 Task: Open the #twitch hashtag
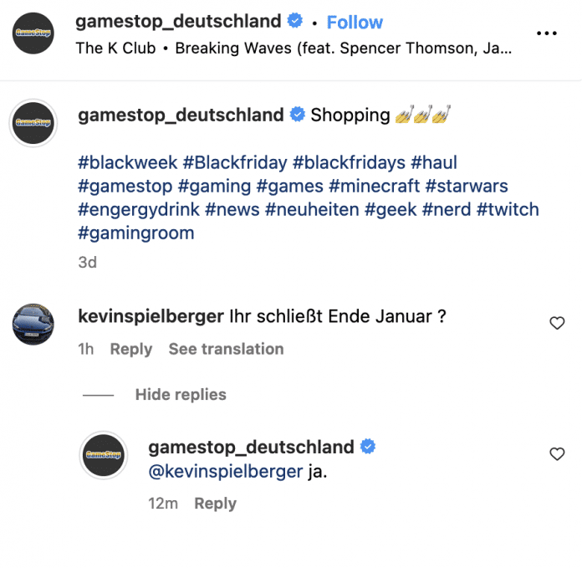(508, 209)
